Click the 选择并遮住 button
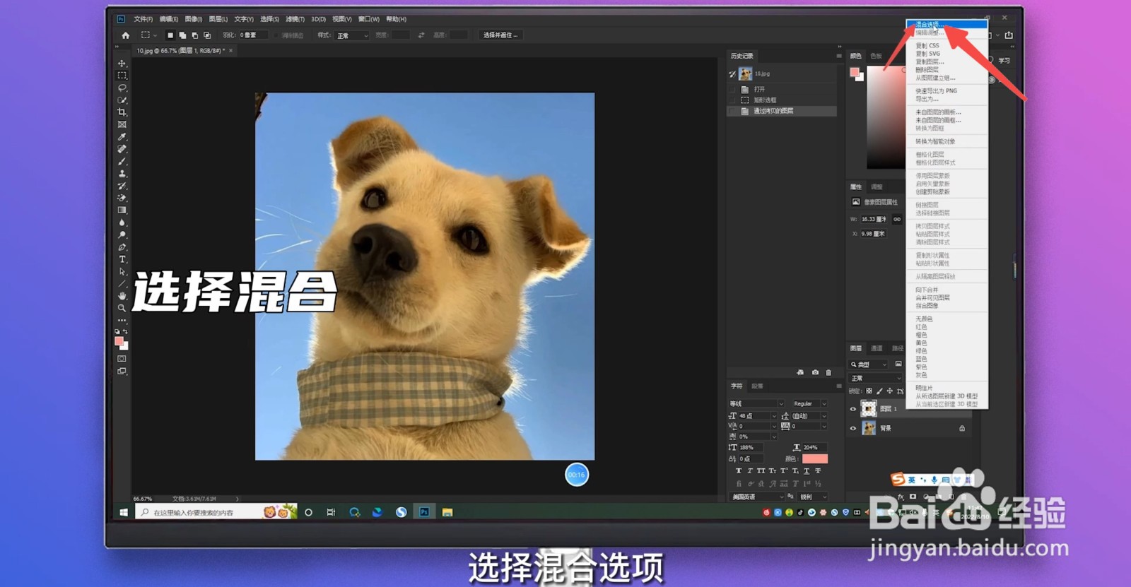Screen dimensions: 1131x587 (x=500, y=35)
